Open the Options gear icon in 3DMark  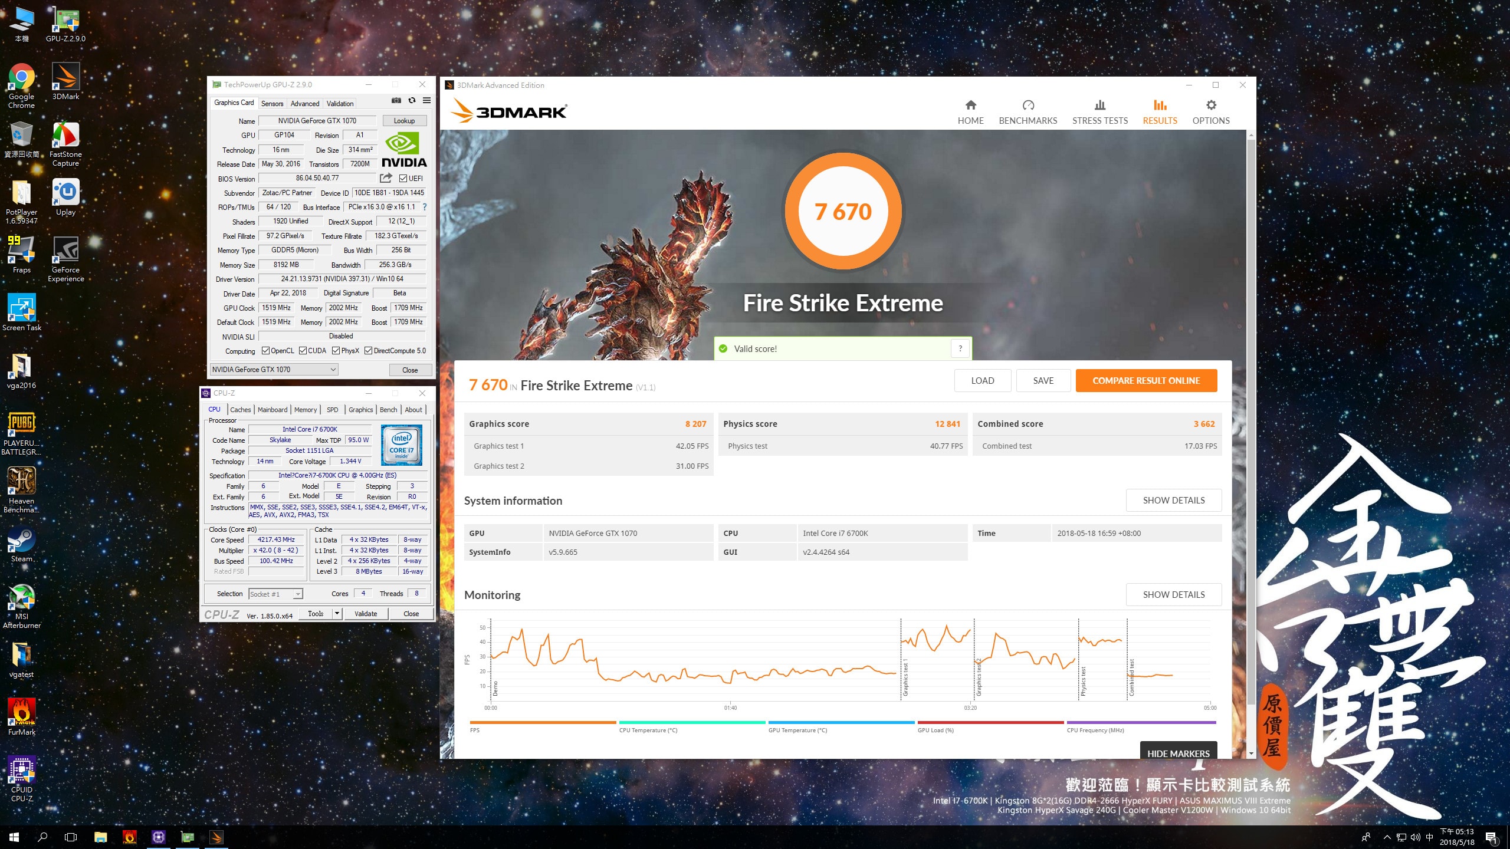(1211, 106)
